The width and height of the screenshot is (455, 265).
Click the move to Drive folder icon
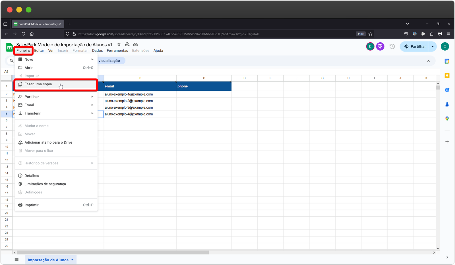point(127,44)
